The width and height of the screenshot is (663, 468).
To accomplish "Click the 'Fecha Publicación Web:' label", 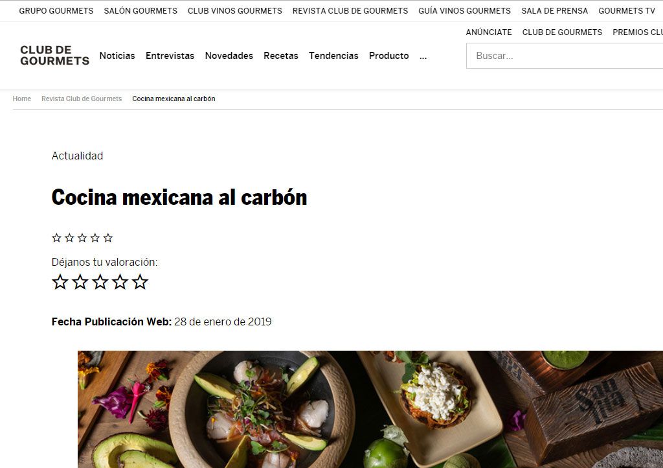I will point(111,322).
